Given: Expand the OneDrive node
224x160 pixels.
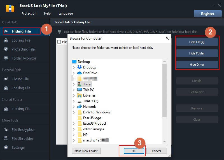Looking at the screenshot, I should pos(74,73).
